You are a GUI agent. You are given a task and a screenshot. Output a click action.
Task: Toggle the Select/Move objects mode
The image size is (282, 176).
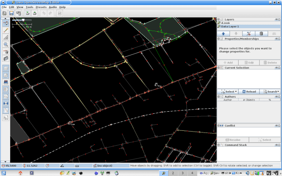pyautogui.click(x=6, y=23)
